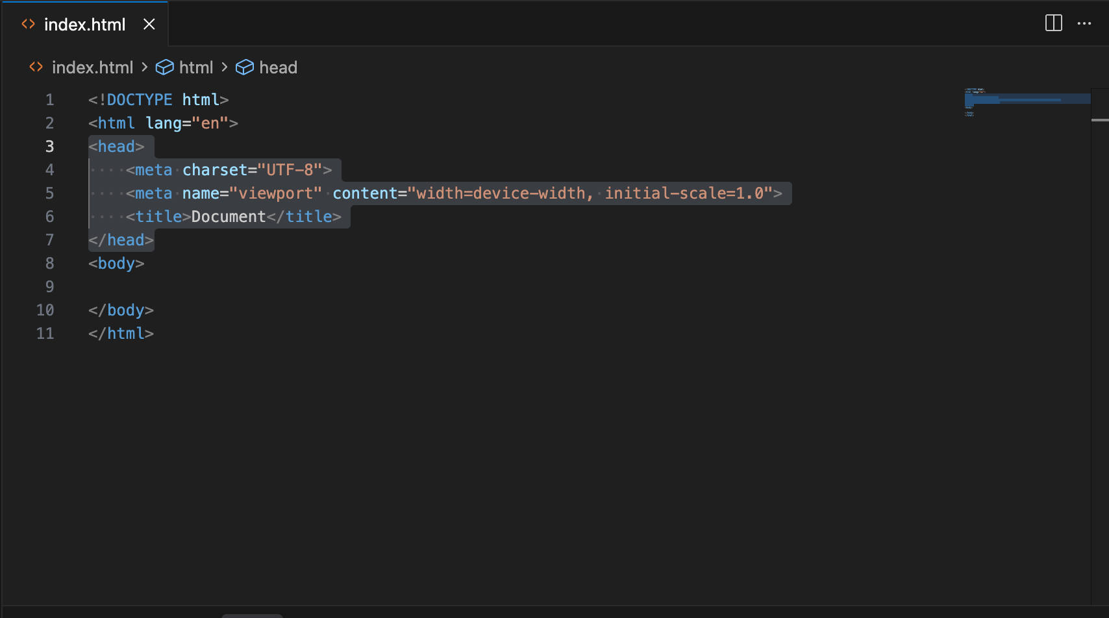Click the title text 'Document' on line 6

coord(228,216)
